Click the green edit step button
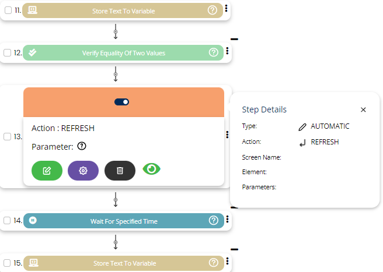Viewport: 383px width, 272px height. [47, 171]
